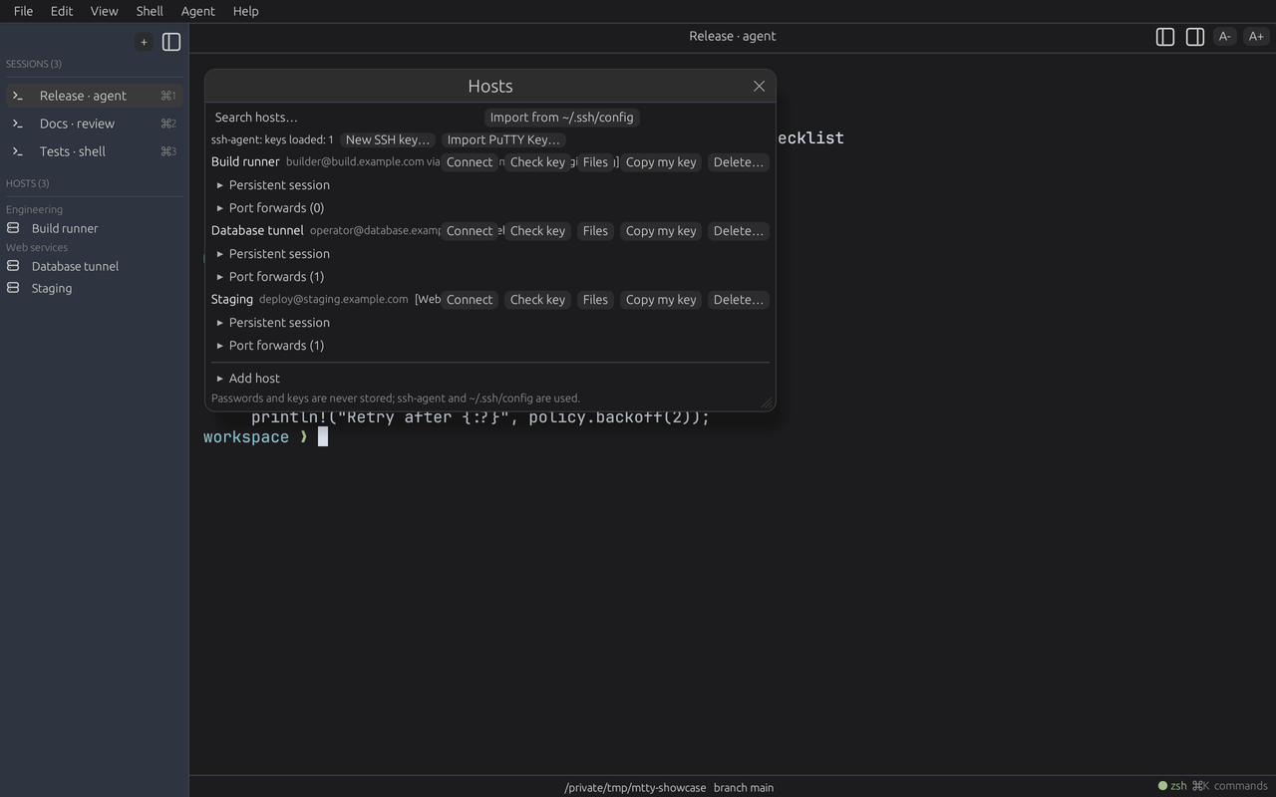The width and height of the screenshot is (1276, 797).
Task: Toggle the sidebar panel icon beside plus
Action: coord(171,42)
